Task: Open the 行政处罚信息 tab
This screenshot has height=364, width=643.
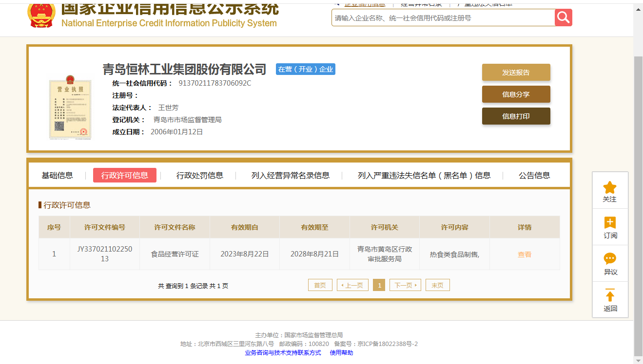Action: pos(199,176)
